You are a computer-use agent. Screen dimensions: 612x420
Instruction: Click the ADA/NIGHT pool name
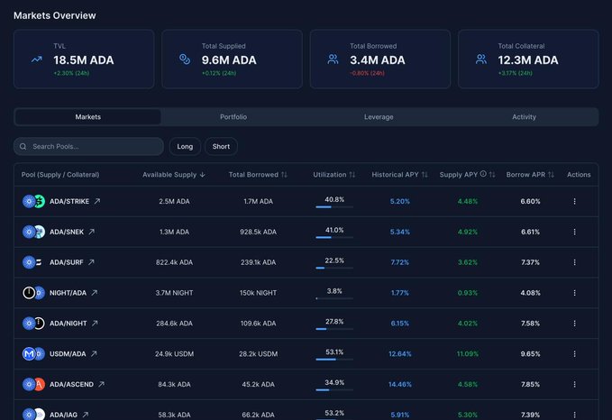[x=68, y=323]
